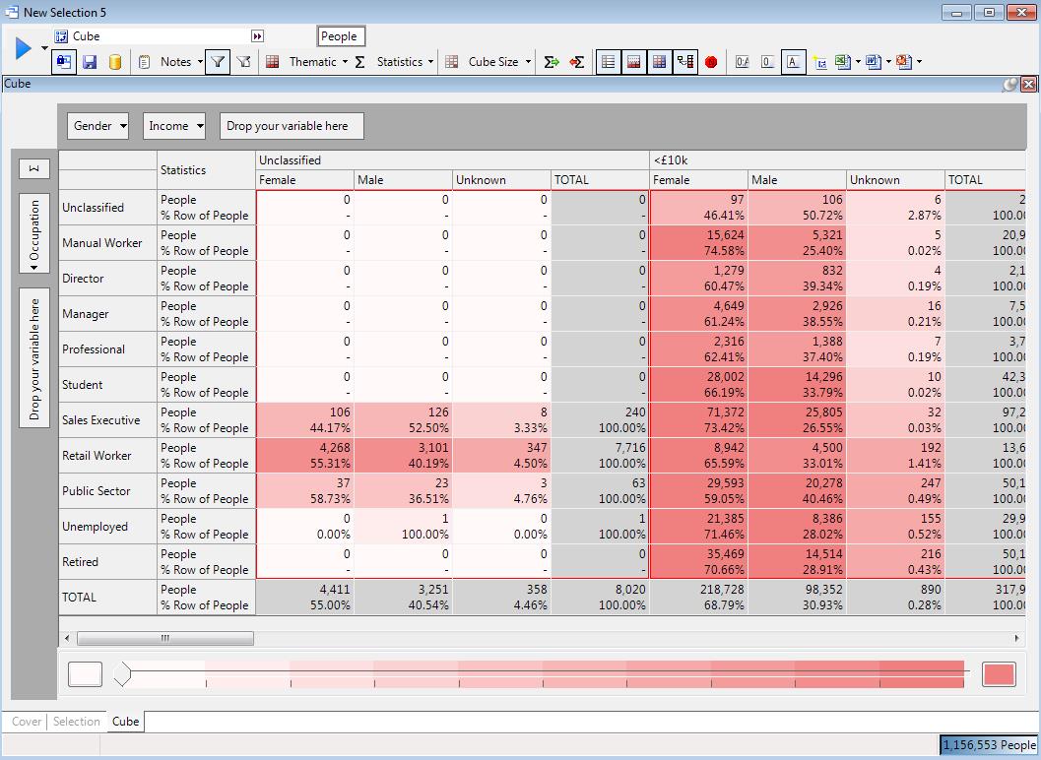Open the Cube Size dropdown
The image size is (1041, 760).
(528, 62)
